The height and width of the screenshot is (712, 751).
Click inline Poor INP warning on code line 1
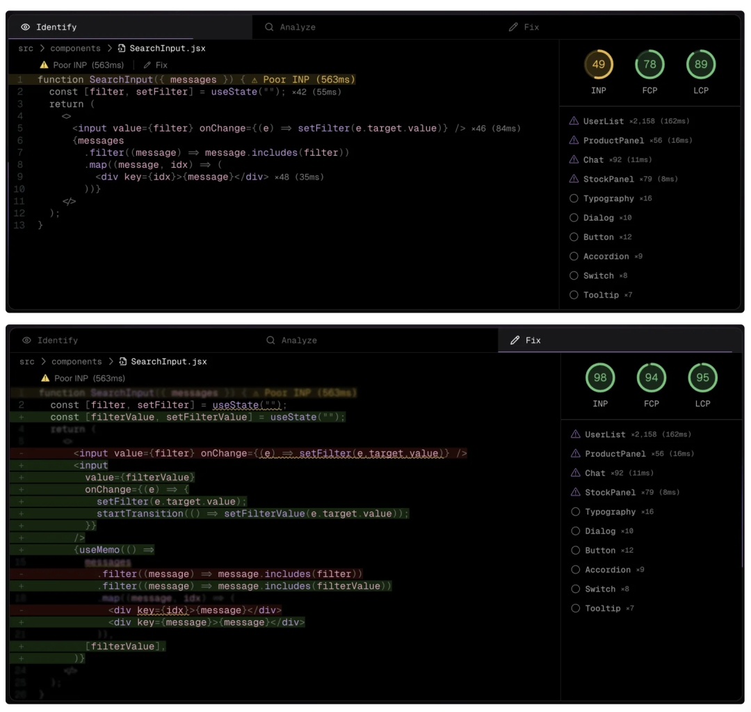(303, 79)
